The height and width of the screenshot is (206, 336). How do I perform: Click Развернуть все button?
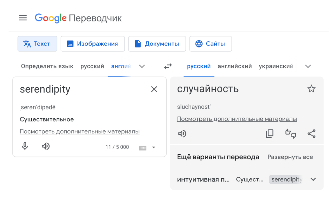[x=290, y=157]
